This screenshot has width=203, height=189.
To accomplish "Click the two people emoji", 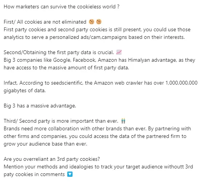I will (x=123, y=121).
